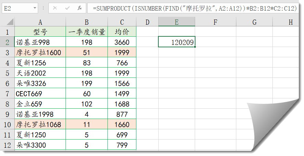Click the Select All corner triangle
This screenshot has height=156, width=304.
(10, 22)
